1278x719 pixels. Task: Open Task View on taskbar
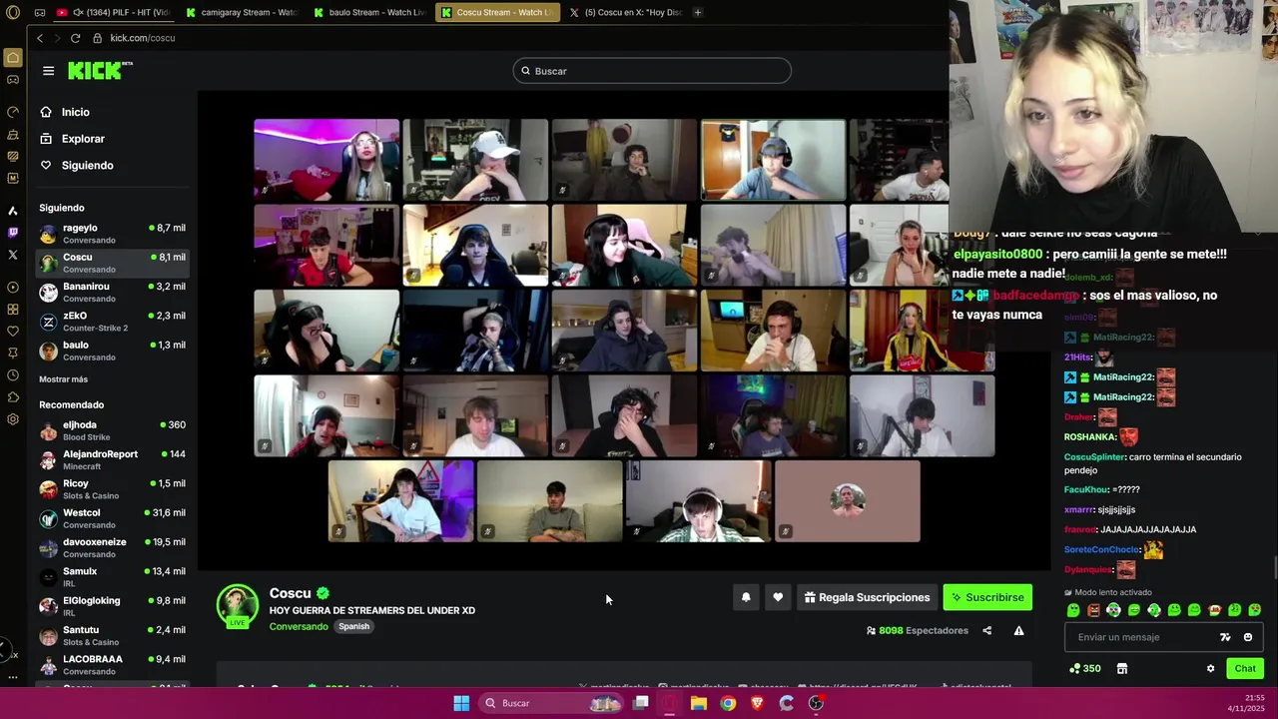click(x=641, y=703)
